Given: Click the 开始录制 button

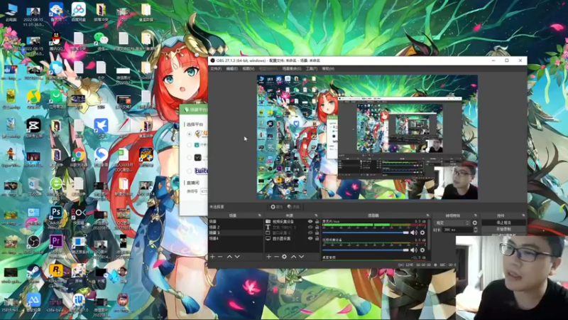Looking at the screenshot, I should pyautogui.click(x=502, y=229).
